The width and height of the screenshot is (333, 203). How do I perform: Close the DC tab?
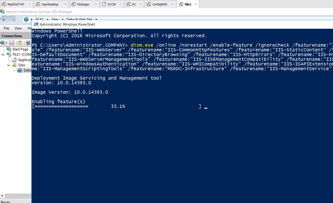(141, 4)
